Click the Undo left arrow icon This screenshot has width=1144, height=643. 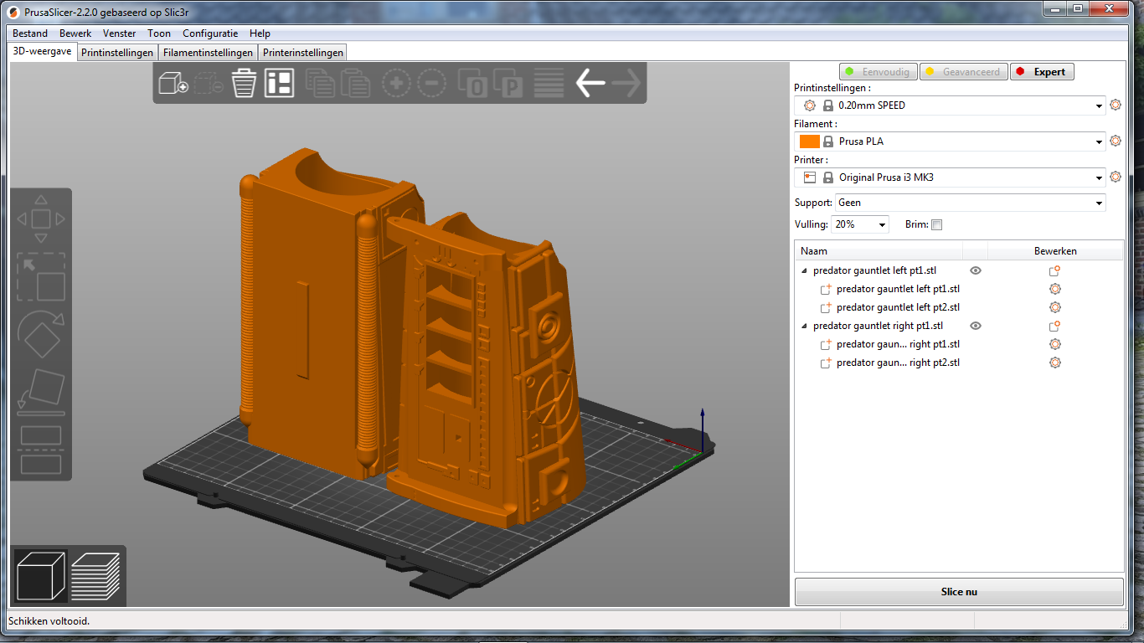pos(590,83)
